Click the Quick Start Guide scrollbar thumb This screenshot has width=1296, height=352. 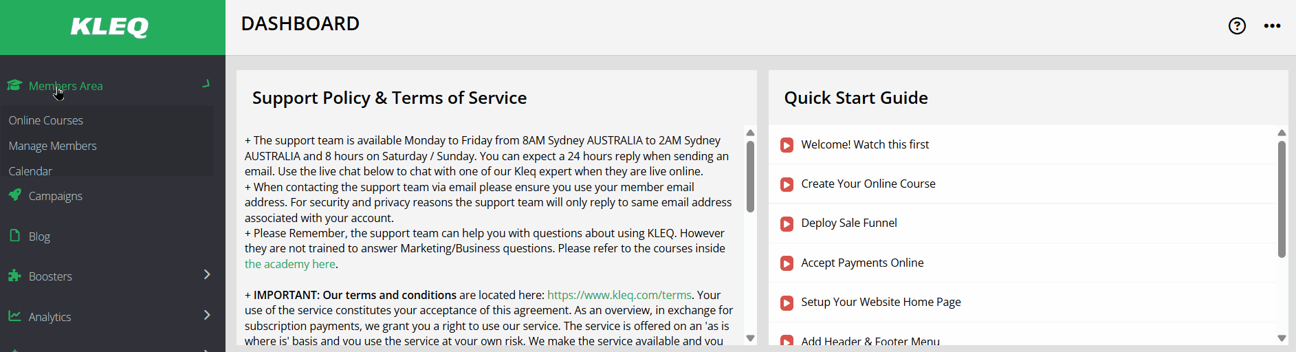[x=1282, y=199]
